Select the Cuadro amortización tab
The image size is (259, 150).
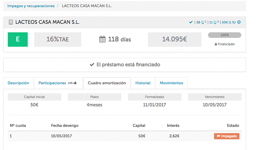[106, 83]
